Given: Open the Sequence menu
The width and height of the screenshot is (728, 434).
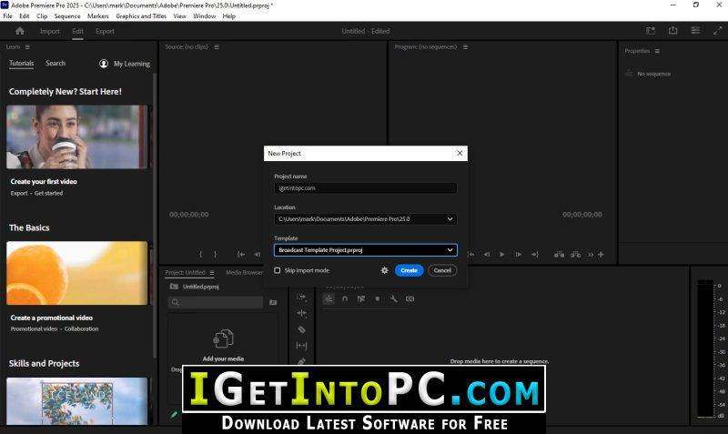Looking at the screenshot, I should coord(67,15).
